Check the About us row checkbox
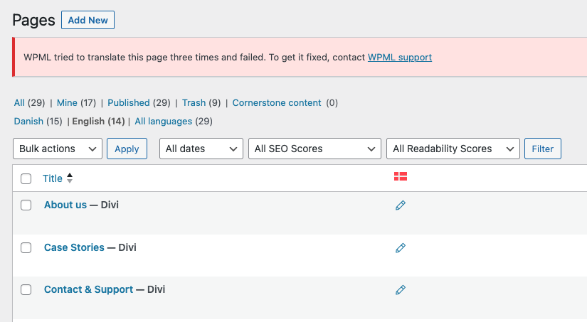The image size is (587, 322). click(26, 205)
